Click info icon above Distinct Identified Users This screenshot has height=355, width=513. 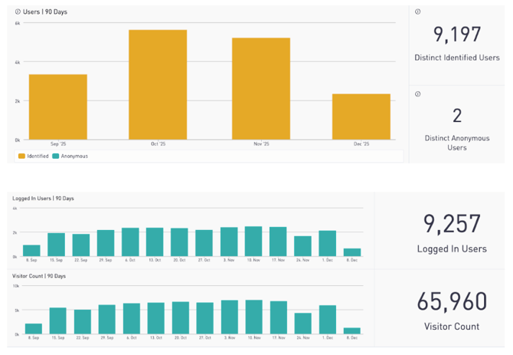tap(418, 12)
